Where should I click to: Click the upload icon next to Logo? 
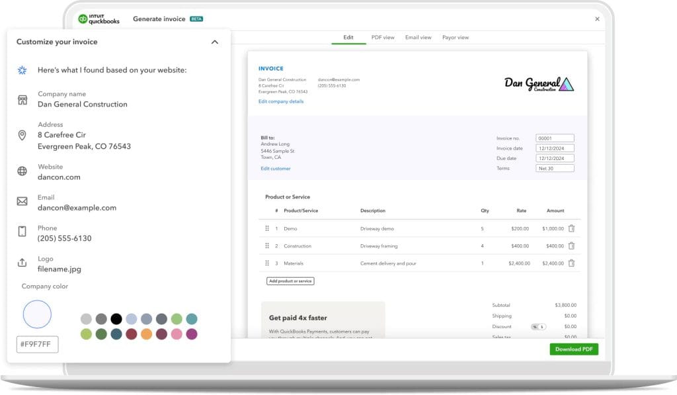pyautogui.click(x=22, y=263)
